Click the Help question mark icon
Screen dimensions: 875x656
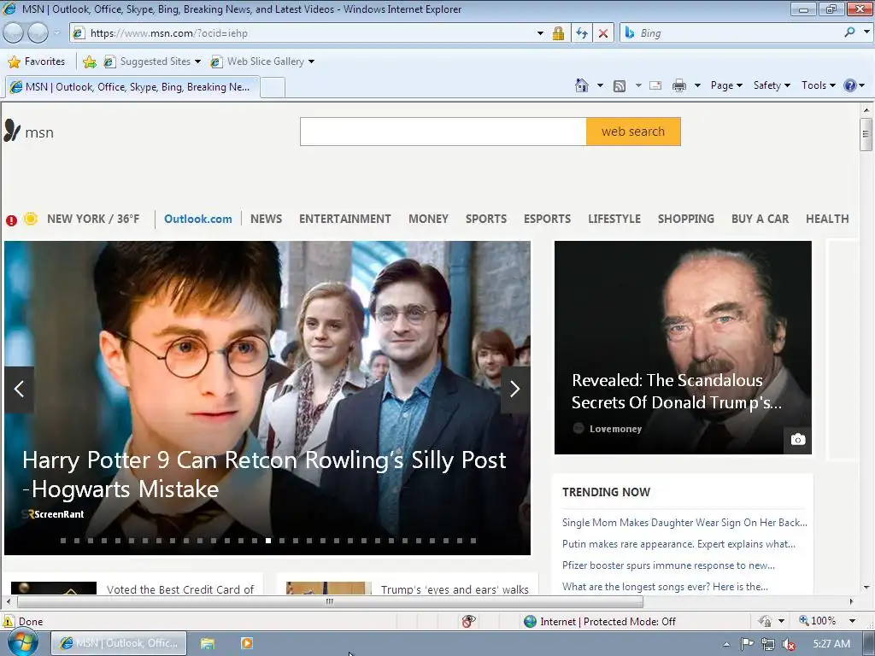pyautogui.click(x=850, y=85)
